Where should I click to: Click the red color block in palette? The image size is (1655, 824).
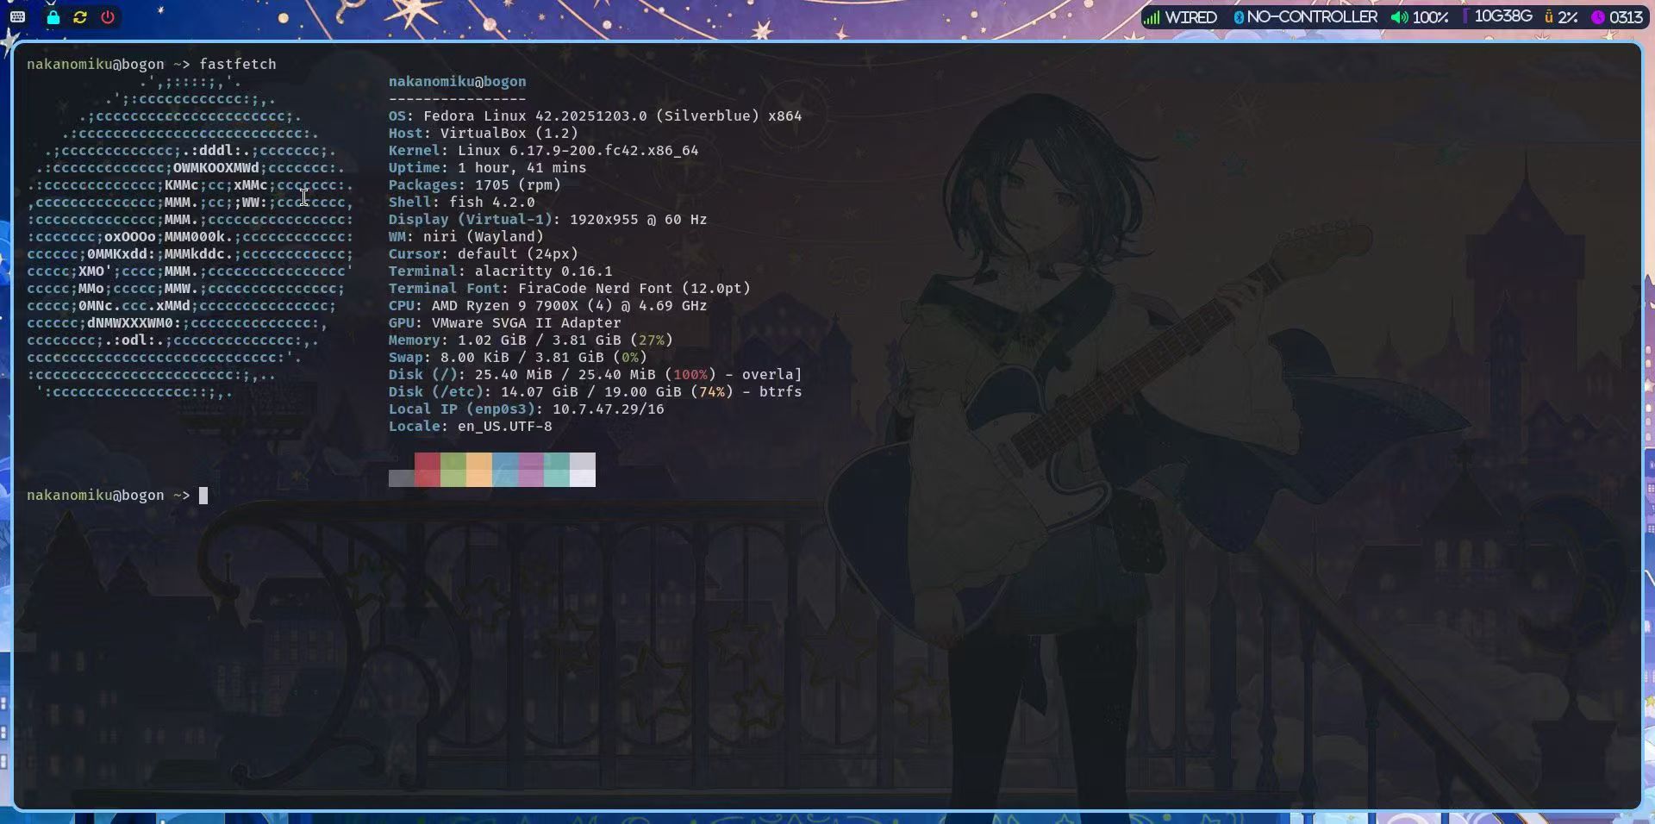click(x=428, y=470)
